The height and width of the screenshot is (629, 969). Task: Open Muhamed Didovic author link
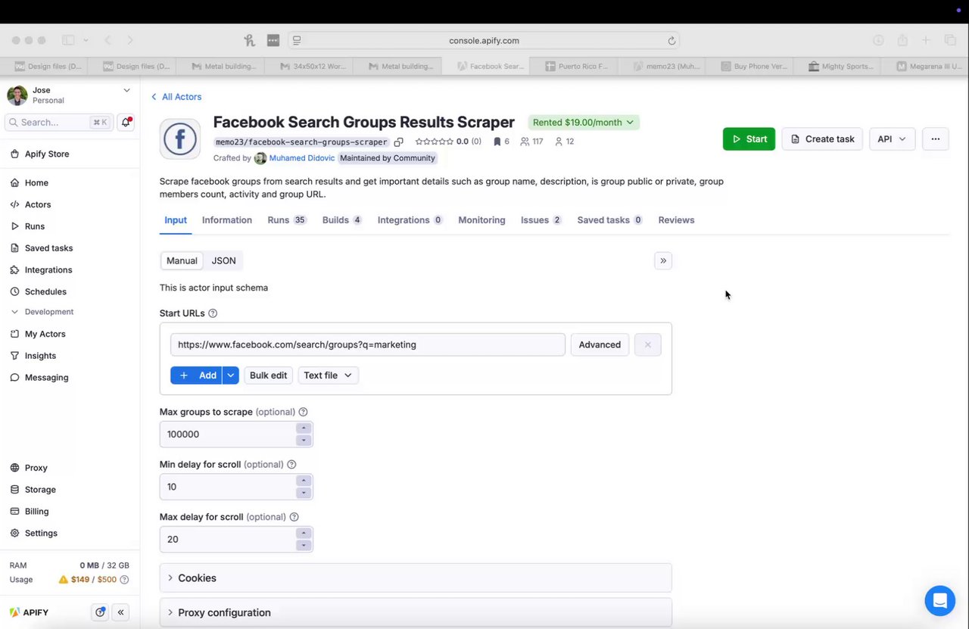click(302, 158)
